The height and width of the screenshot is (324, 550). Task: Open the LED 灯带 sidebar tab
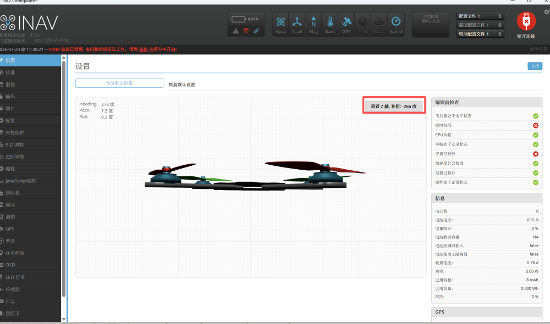tap(30, 277)
